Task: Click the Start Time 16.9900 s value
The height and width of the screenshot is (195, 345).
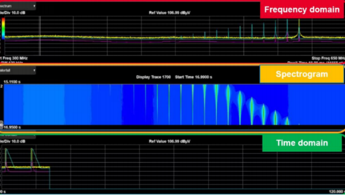Action: [x=193, y=77]
